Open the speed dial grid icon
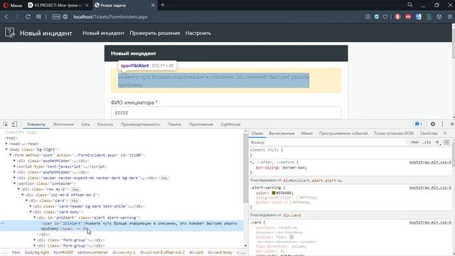 (x=38, y=17)
